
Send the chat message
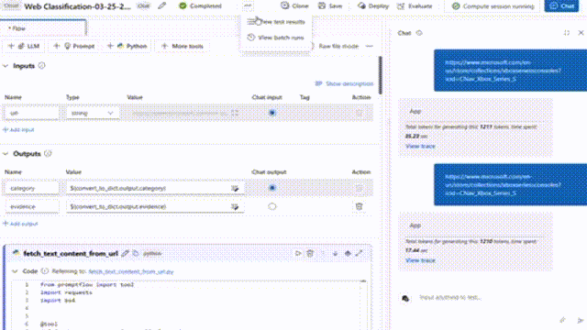point(580,320)
